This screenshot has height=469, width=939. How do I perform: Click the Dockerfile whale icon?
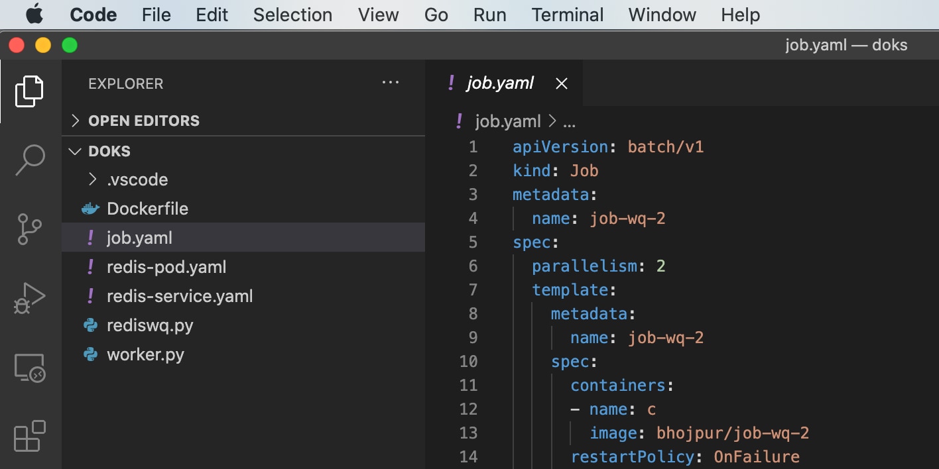[90, 208]
